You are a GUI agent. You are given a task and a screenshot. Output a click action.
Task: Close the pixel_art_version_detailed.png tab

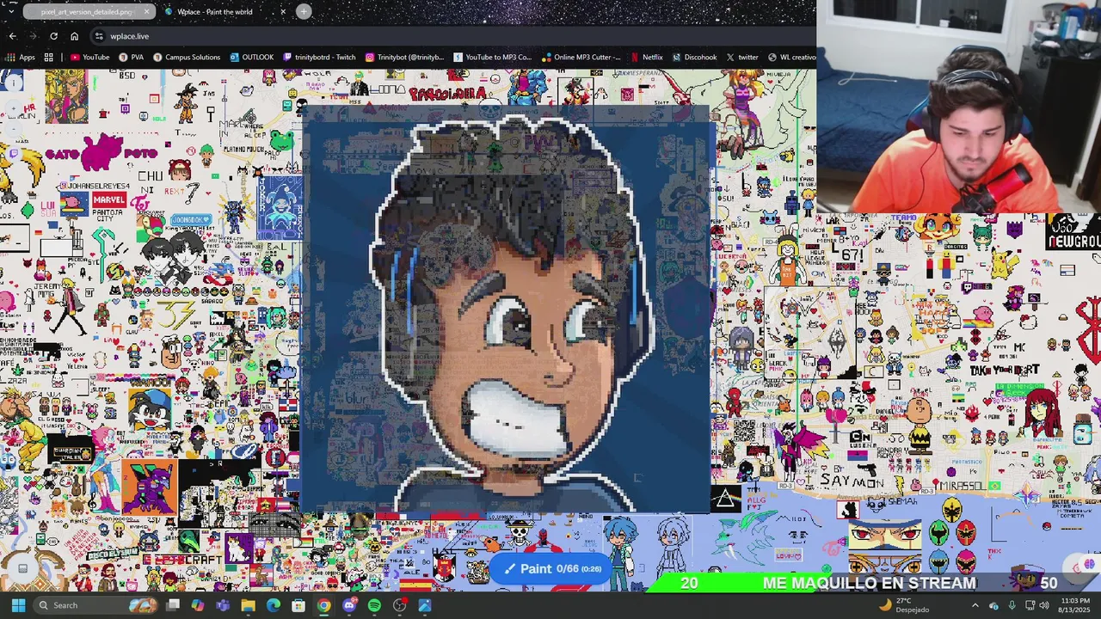(x=146, y=12)
